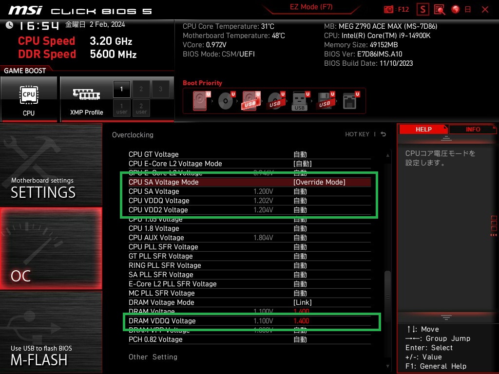Select the CPU AUX Voltage setting
This screenshot has width=499, height=374.
(x=249, y=238)
